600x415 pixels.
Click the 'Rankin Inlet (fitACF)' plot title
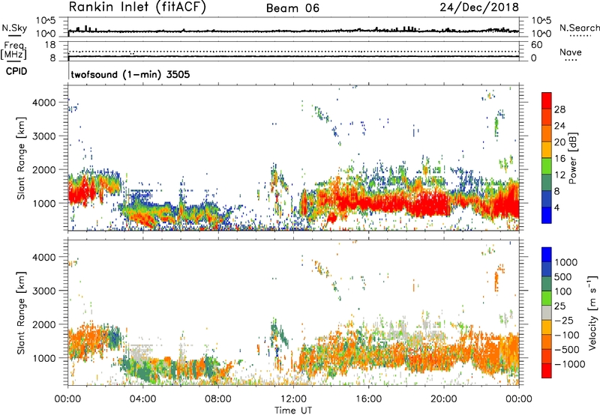137,7
